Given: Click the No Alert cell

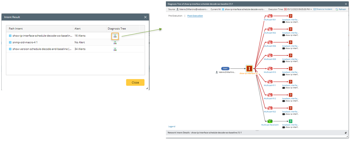Looking at the screenshot, I should 79,42.
